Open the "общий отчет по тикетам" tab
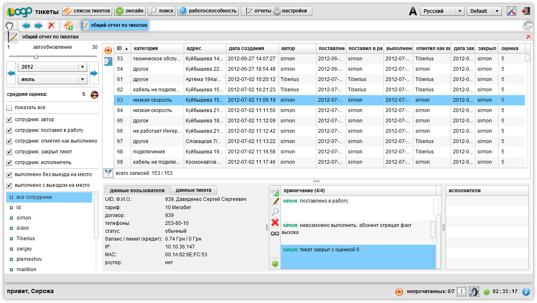The width and height of the screenshot is (537, 303). (x=115, y=26)
